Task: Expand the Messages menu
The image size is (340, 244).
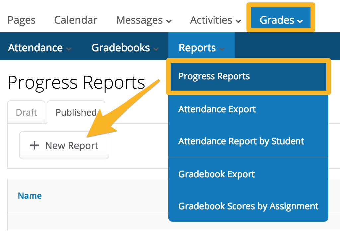Action: tap(170, 21)
